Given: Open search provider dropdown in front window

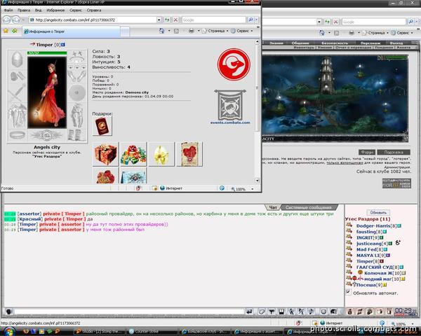Looking at the screenshot, I should [256, 20].
